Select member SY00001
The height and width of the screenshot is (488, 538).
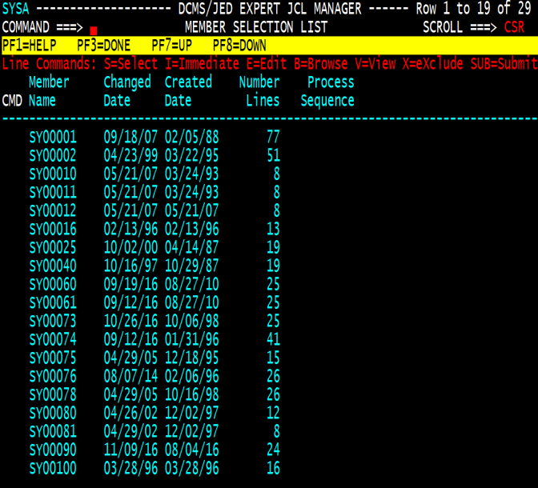tap(53, 137)
